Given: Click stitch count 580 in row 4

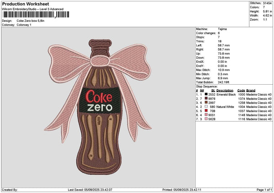Looking at the screenshot, I should coord(212,107).
